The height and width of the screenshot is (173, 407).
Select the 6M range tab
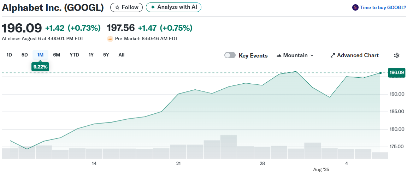57,55
